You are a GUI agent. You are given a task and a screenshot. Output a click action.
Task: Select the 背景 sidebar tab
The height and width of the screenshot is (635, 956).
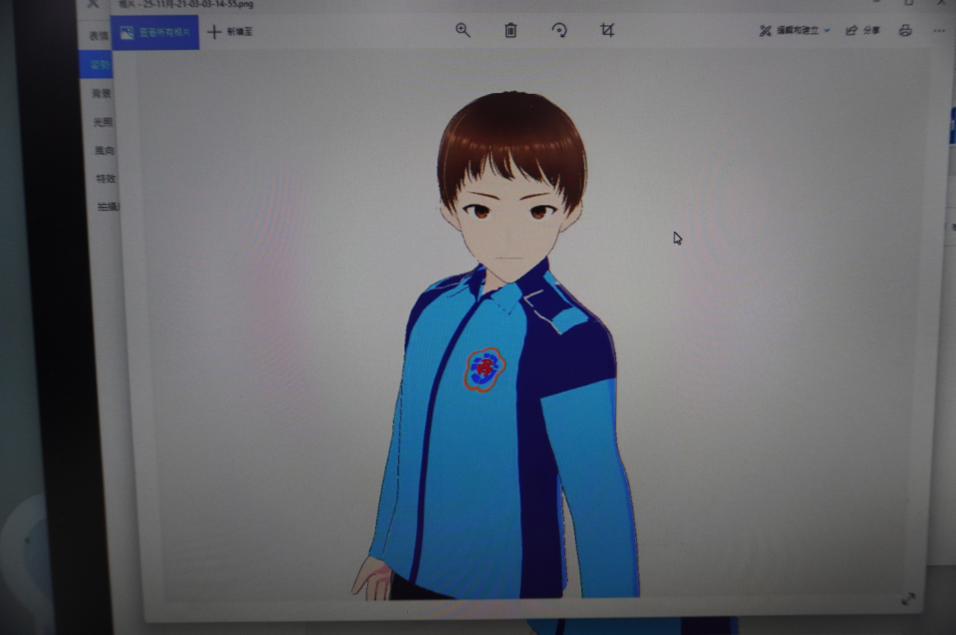[101, 94]
